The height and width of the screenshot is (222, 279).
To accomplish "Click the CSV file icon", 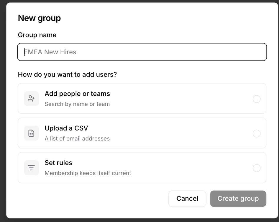I will coord(31,133).
